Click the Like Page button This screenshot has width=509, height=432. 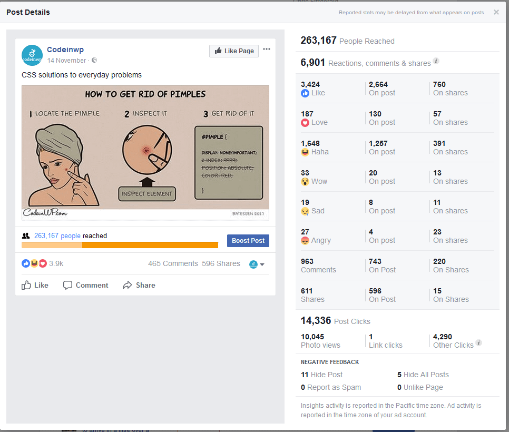point(234,51)
